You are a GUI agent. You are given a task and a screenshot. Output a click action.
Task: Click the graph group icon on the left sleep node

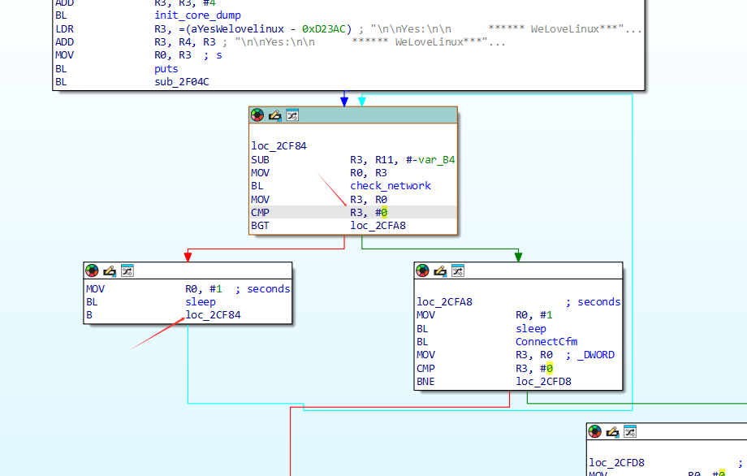click(127, 270)
